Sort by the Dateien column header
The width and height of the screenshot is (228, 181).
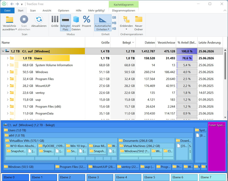point(146,43)
